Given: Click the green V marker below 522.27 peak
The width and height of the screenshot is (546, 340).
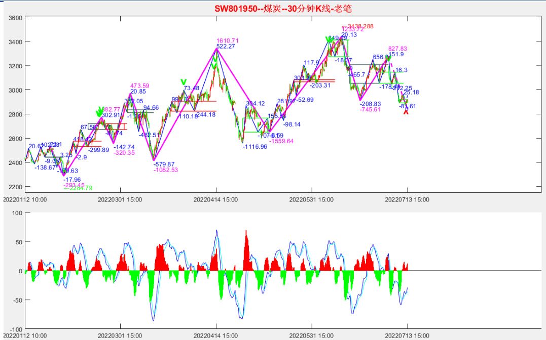Looking at the screenshot, I should (215, 60).
